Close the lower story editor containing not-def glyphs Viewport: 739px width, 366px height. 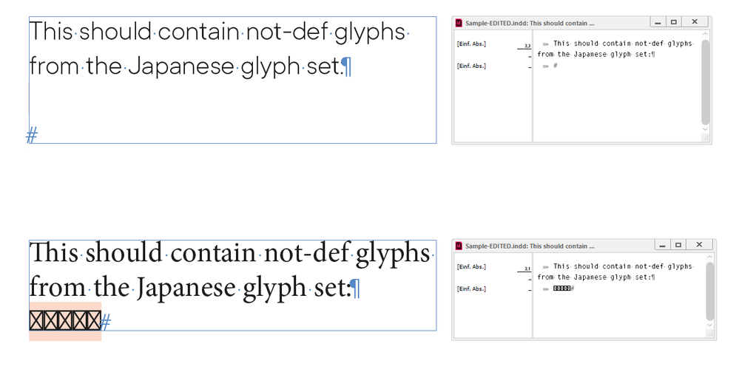(x=699, y=245)
